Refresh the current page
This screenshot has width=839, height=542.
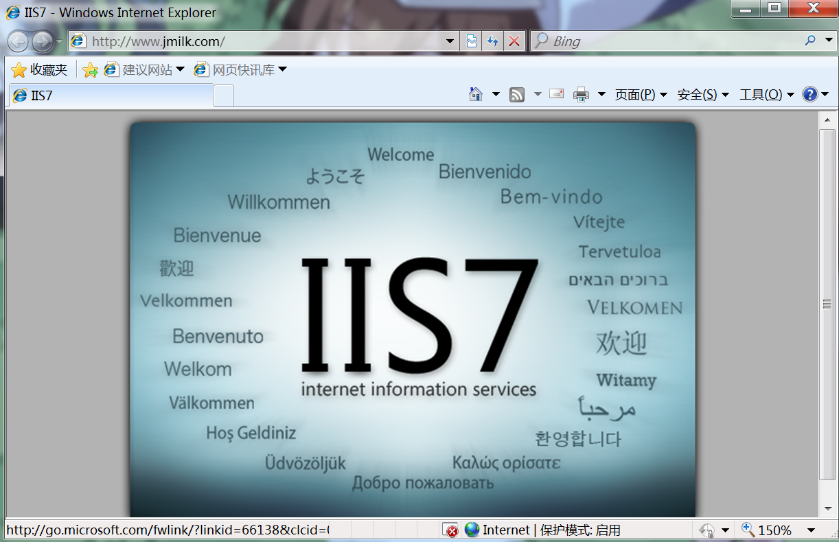pyautogui.click(x=492, y=41)
